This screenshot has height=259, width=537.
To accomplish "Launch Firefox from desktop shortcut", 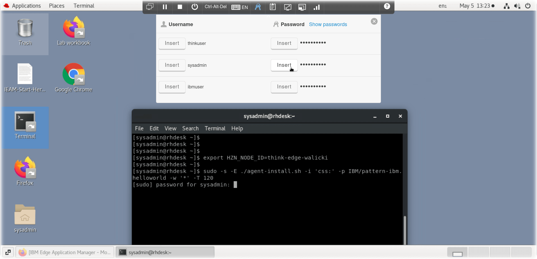I will click(25, 172).
